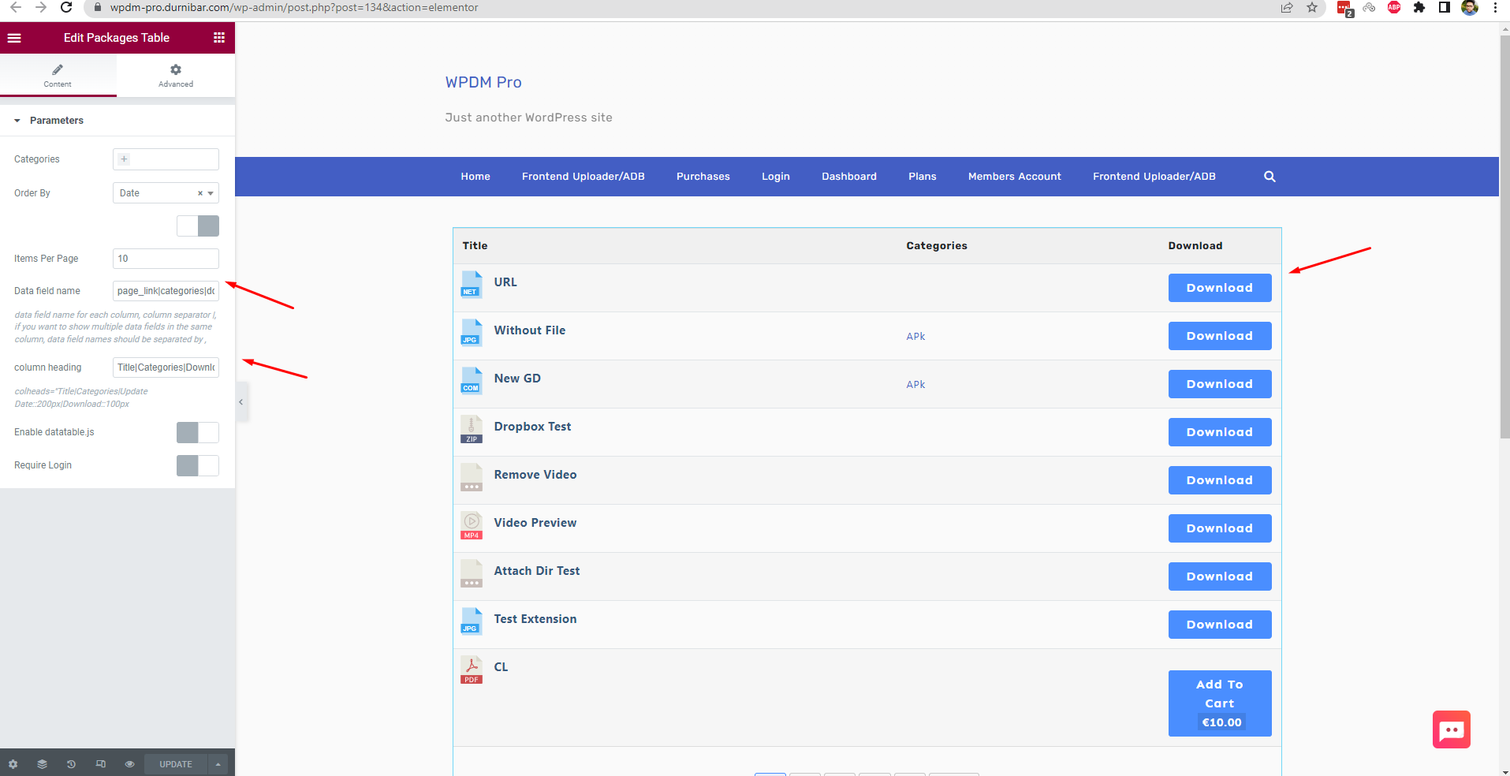Open the History icon
Image resolution: width=1510 pixels, height=776 pixels.
[x=71, y=764]
